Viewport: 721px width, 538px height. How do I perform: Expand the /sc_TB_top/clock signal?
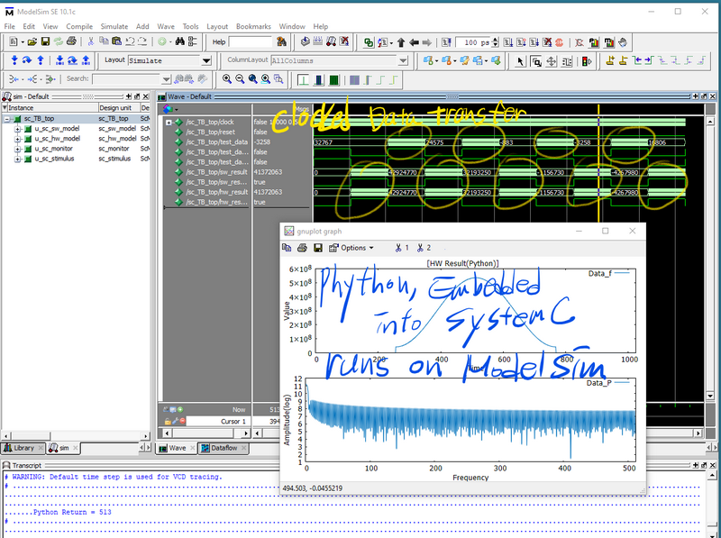pos(169,123)
